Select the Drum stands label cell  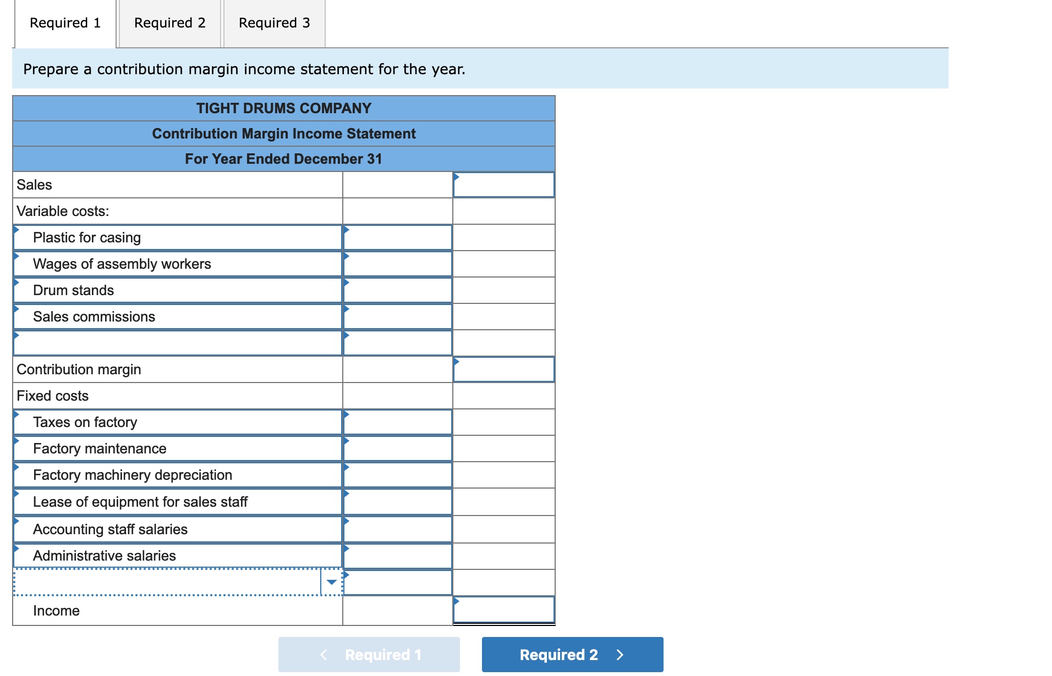coord(178,290)
